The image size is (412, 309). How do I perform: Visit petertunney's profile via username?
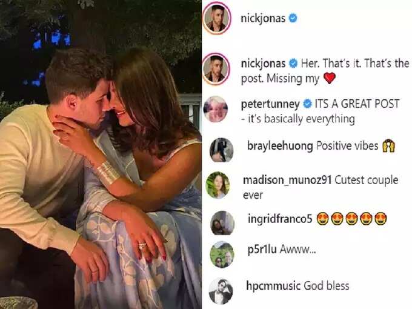tap(270, 104)
